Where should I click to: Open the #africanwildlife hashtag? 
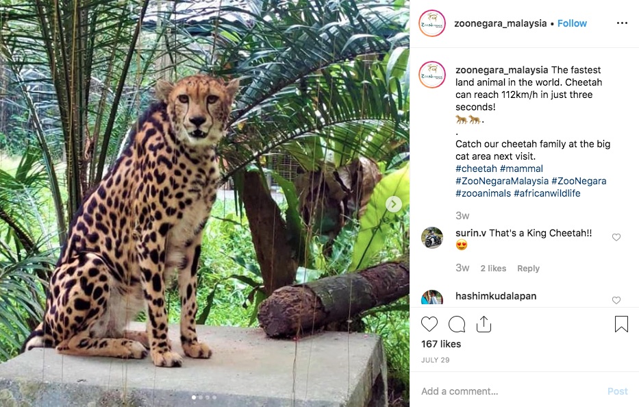coord(547,193)
